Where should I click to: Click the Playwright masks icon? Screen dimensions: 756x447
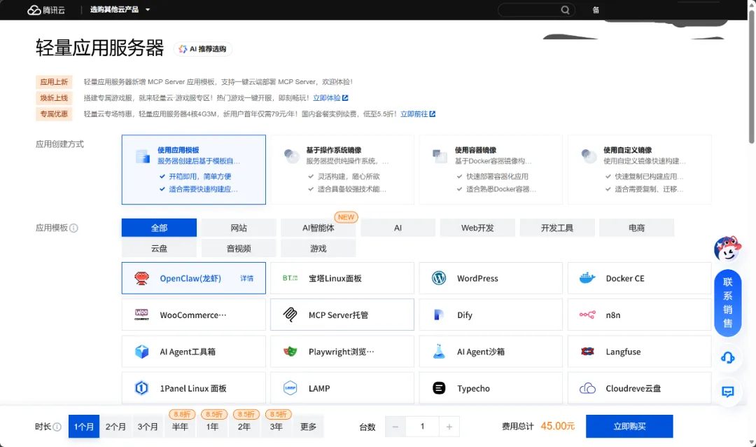point(290,352)
